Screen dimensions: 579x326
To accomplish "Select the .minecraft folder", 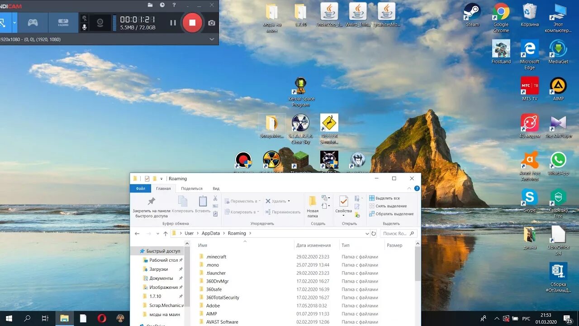I will (x=216, y=257).
